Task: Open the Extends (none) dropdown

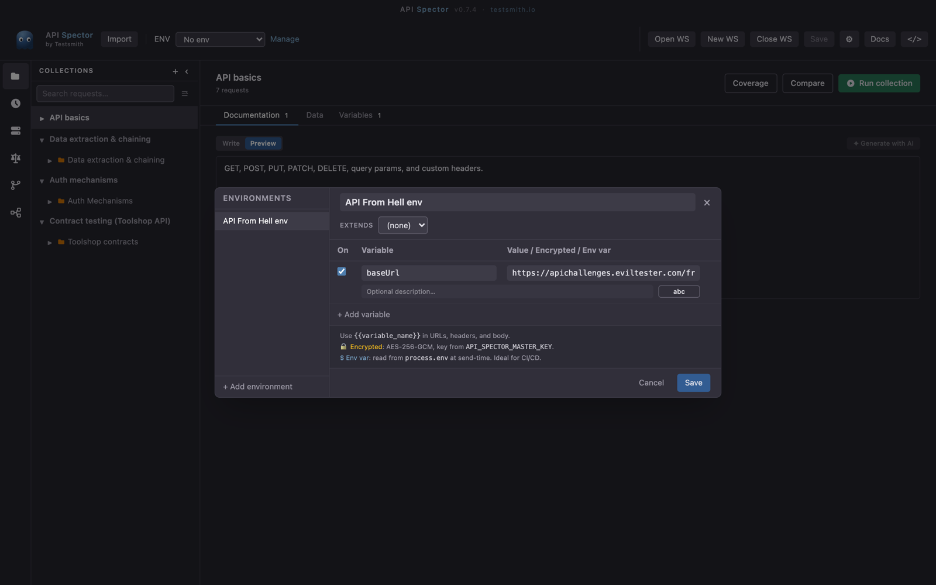Action: [x=403, y=225]
